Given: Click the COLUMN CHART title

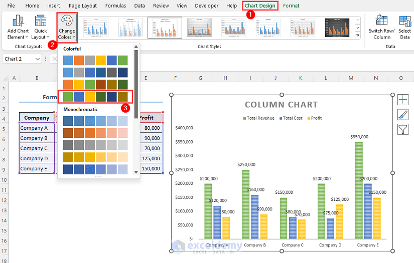Looking at the screenshot, I should coord(281,105).
